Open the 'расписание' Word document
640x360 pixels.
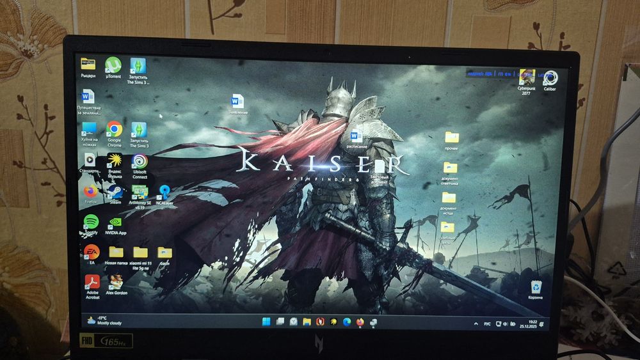tap(356, 139)
